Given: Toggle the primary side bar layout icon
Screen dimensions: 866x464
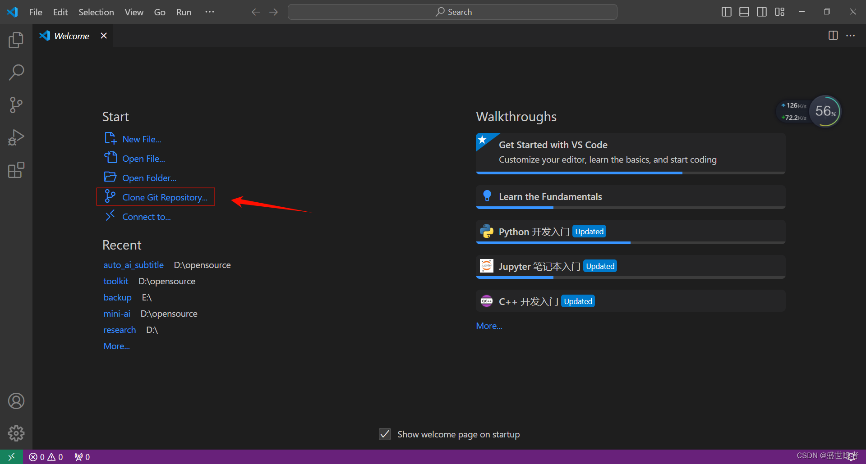Looking at the screenshot, I should click(x=727, y=12).
